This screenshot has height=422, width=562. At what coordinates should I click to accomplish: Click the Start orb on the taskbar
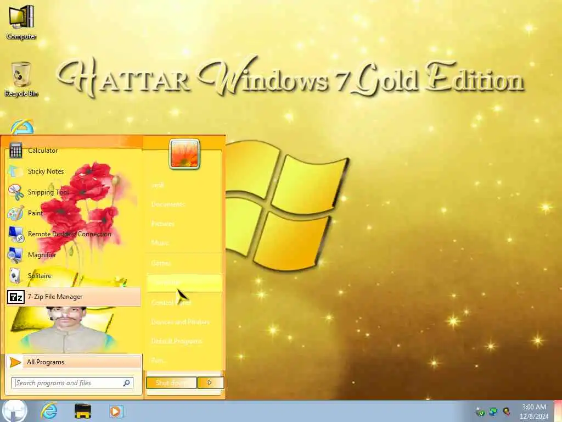tap(14, 411)
